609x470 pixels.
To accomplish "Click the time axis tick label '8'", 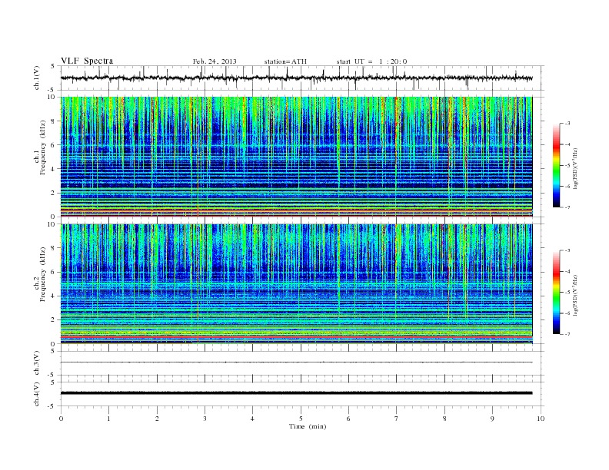I will coord(444,419).
